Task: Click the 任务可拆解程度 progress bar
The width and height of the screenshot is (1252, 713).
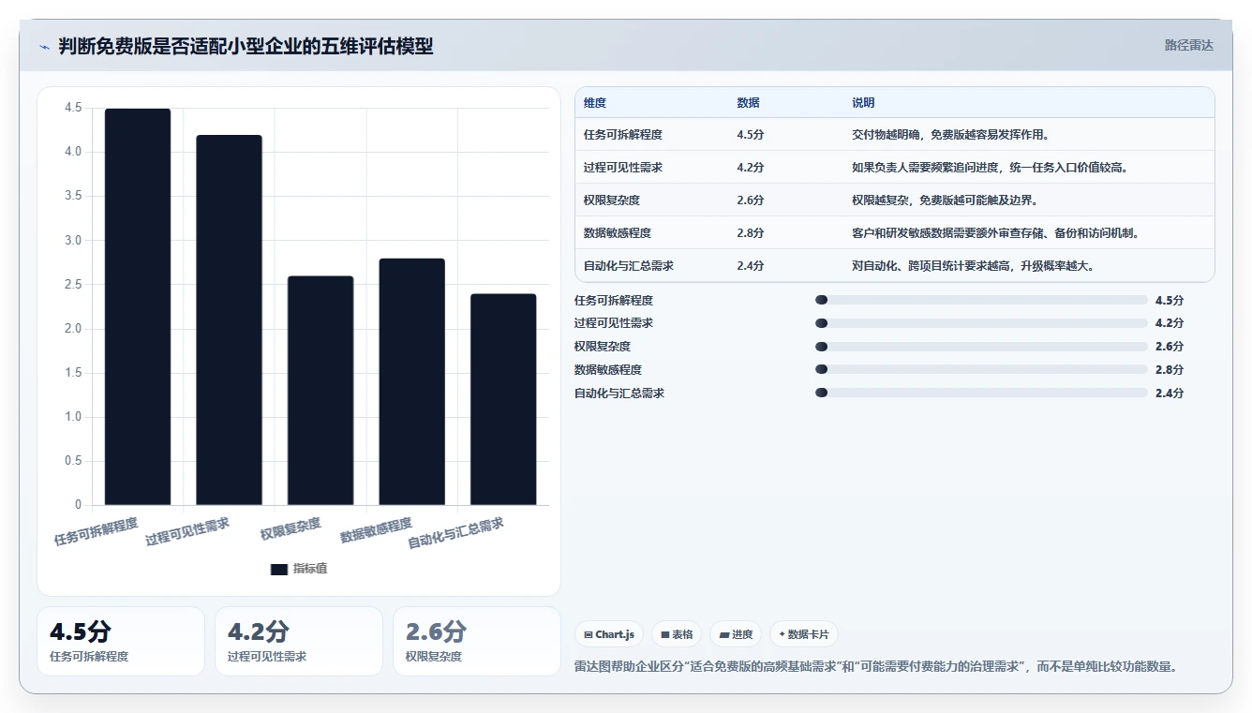Action: click(x=981, y=300)
